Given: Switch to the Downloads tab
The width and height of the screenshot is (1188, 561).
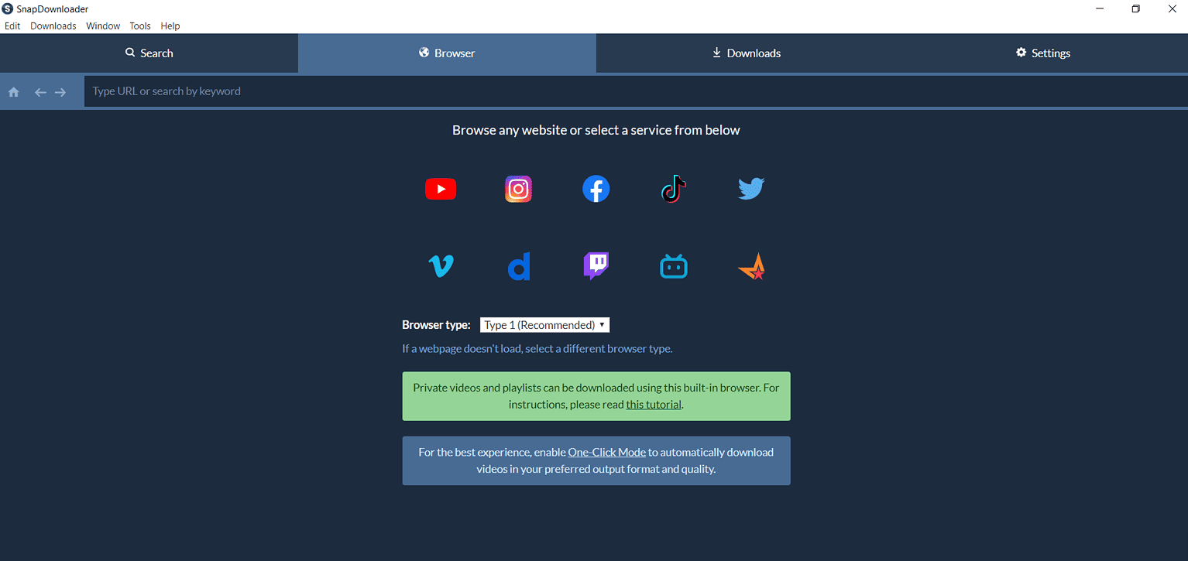Looking at the screenshot, I should click(745, 53).
